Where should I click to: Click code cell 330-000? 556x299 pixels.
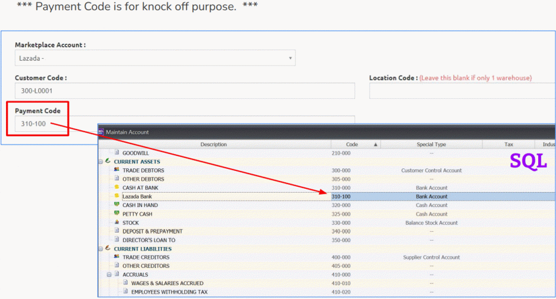tap(341, 223)
